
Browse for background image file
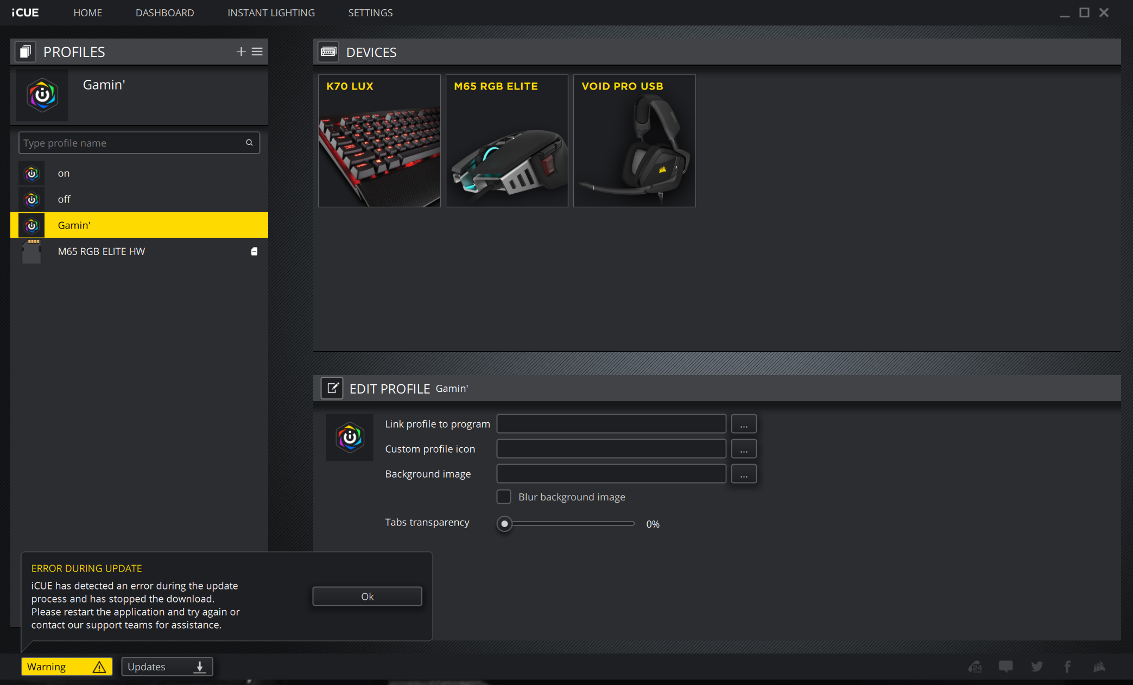click(744, 474)
